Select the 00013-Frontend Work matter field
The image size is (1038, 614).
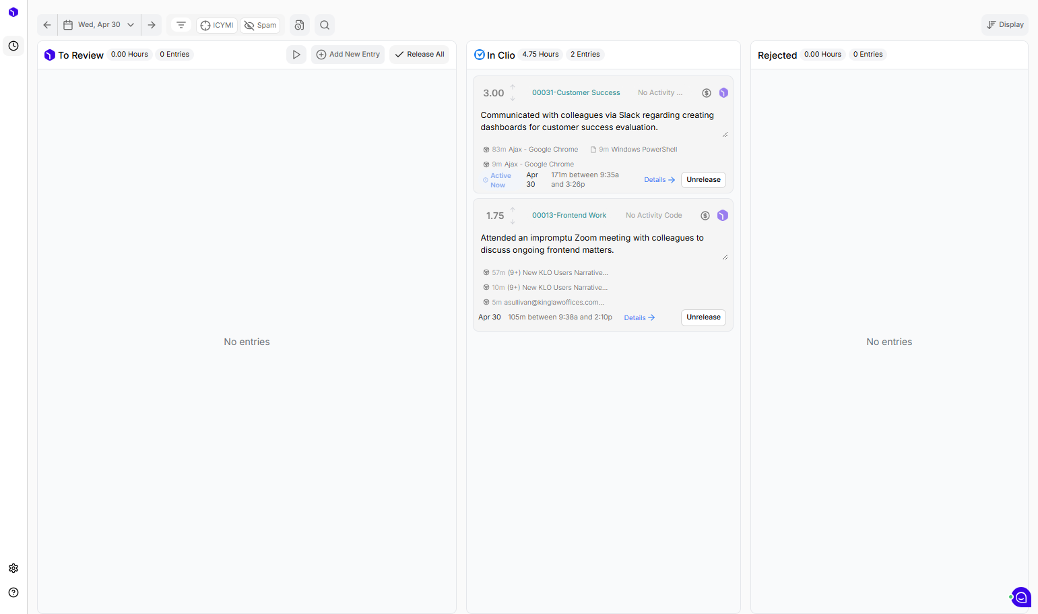point(569,216)
